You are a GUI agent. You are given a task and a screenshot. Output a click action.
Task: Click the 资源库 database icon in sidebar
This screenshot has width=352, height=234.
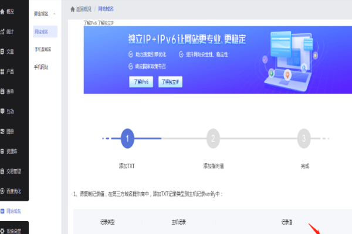(2, 152)
